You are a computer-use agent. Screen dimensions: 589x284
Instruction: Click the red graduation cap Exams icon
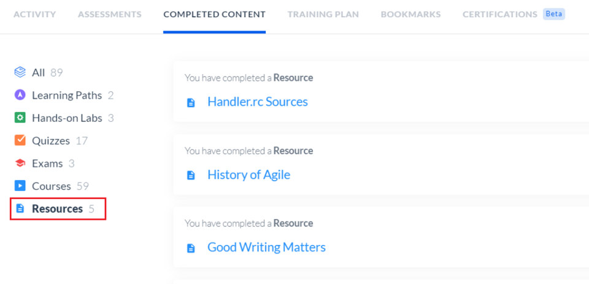coord(20,163)
